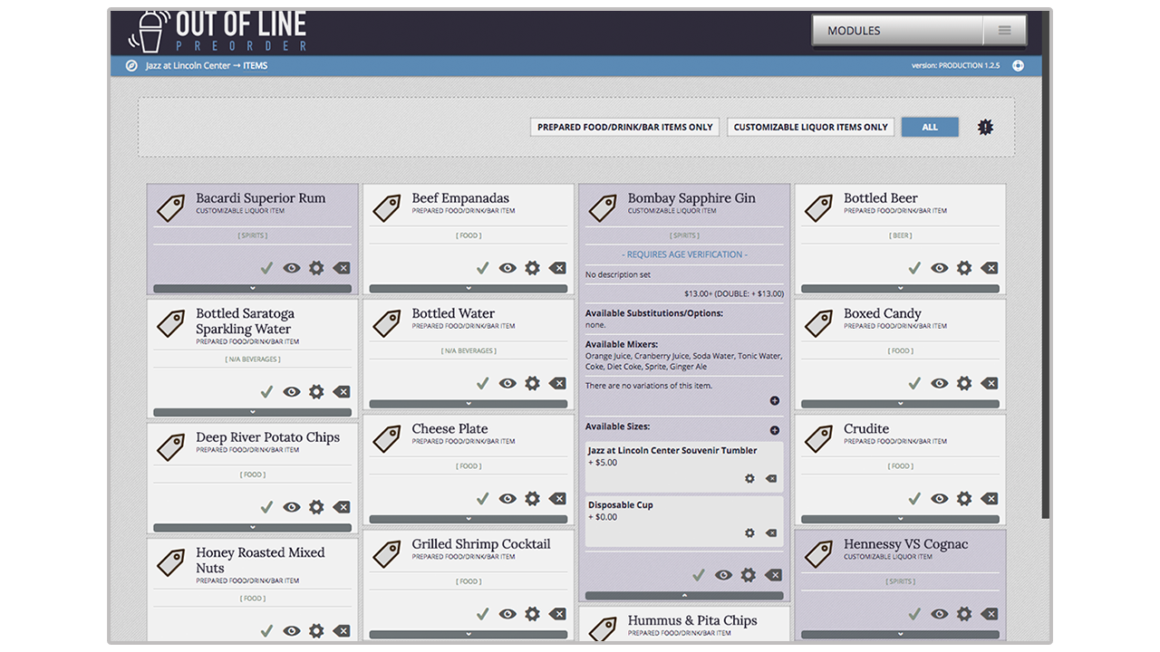
Task: Edit Souvenir Tumbler size settings
Action: [x=749, y=478]
